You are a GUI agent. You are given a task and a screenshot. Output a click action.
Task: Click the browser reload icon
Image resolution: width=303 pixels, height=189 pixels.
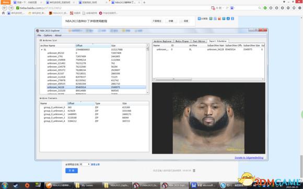[227, 8]
